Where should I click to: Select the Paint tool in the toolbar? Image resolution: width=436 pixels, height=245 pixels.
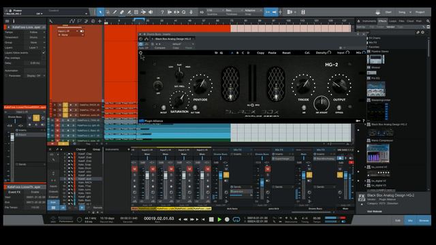(x=129, y=12)
